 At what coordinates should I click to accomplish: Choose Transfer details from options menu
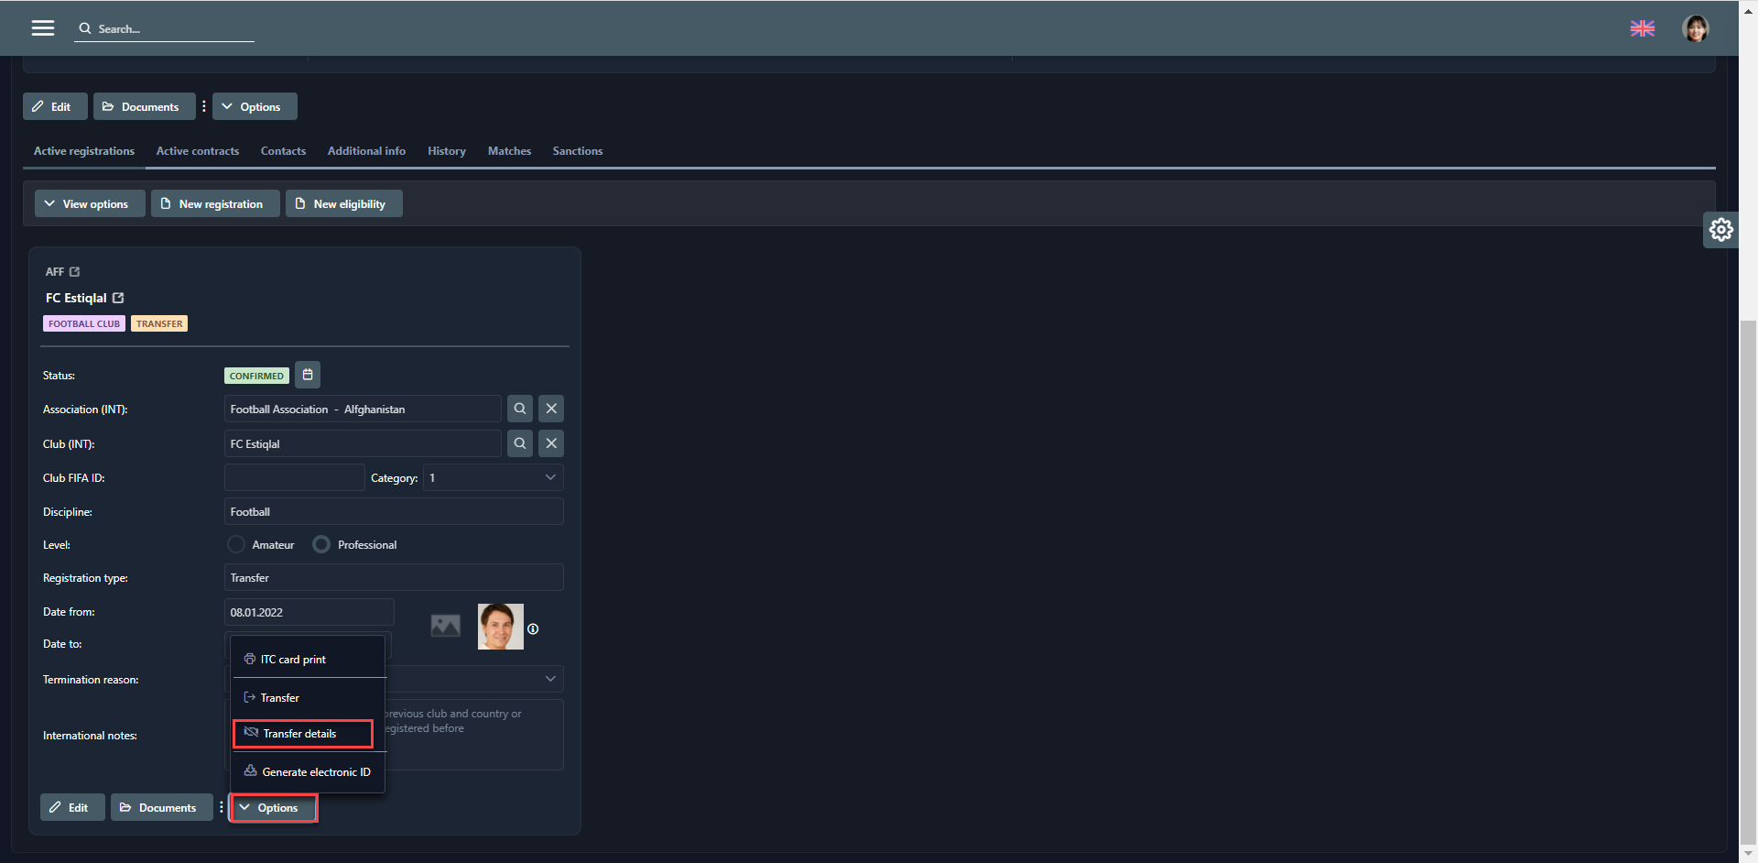302,734
